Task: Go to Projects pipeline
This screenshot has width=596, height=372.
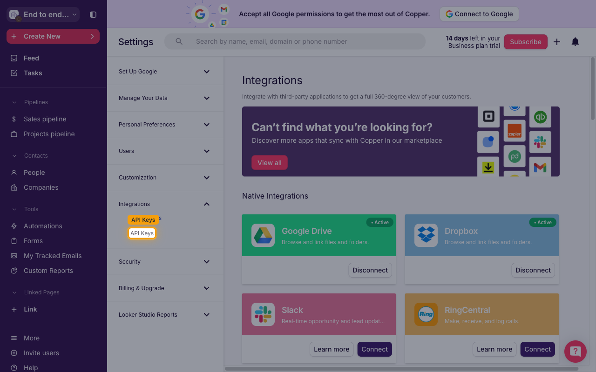Action: [49, 134]
